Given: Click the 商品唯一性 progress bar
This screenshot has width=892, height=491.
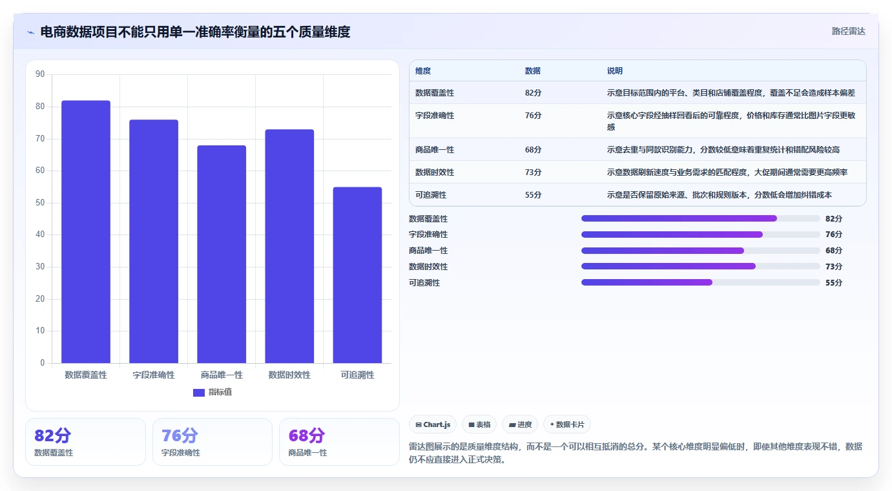Looking at the screenshot, I should 701,251.
